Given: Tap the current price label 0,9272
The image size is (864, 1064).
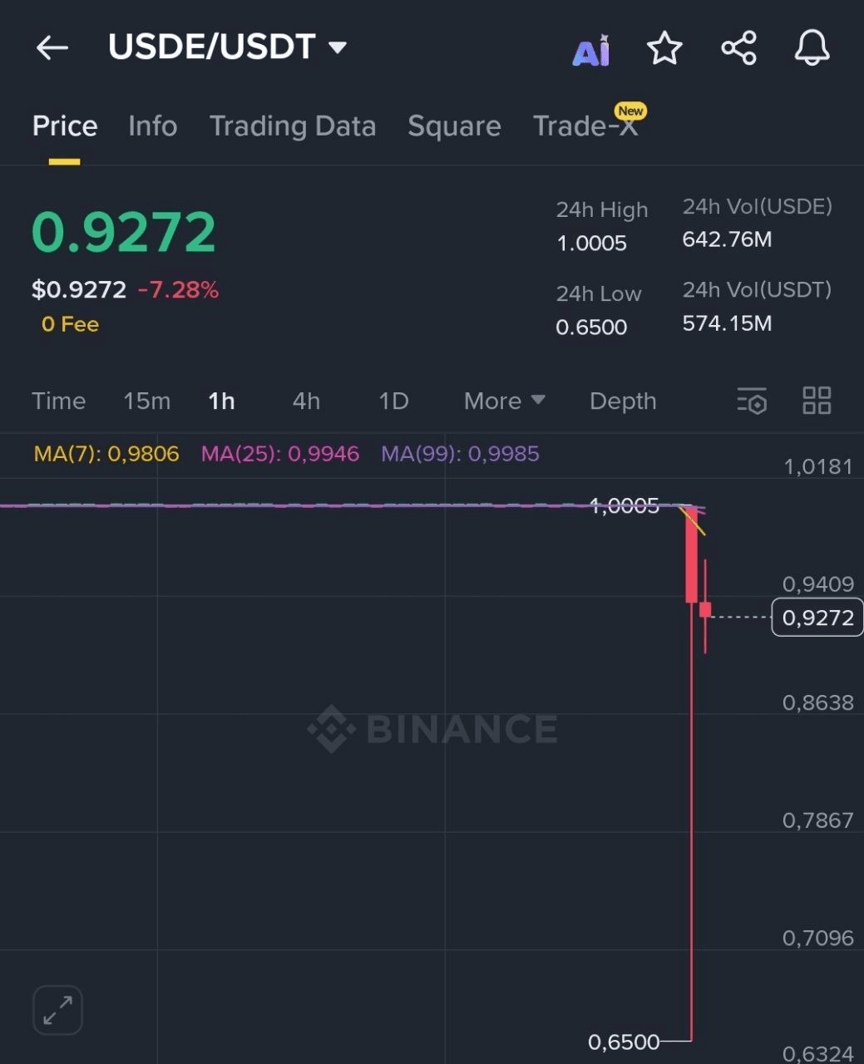Looking at the screenshot, I should click(817, 618).
